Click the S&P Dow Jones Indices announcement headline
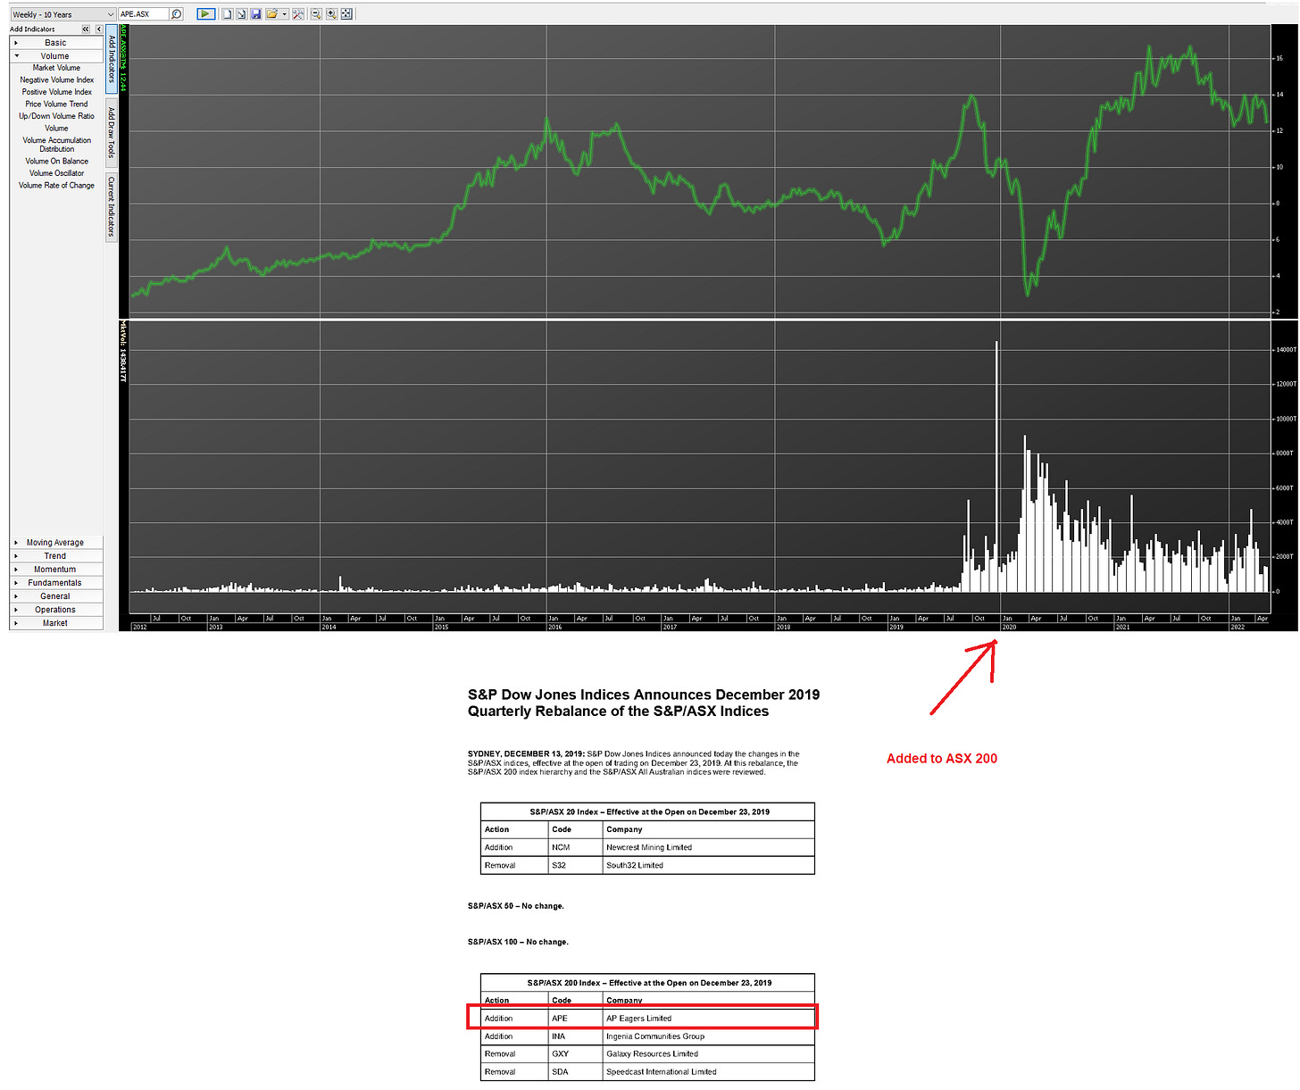1300x1090 pixels. pyautogui.click(x=643, y=703)
